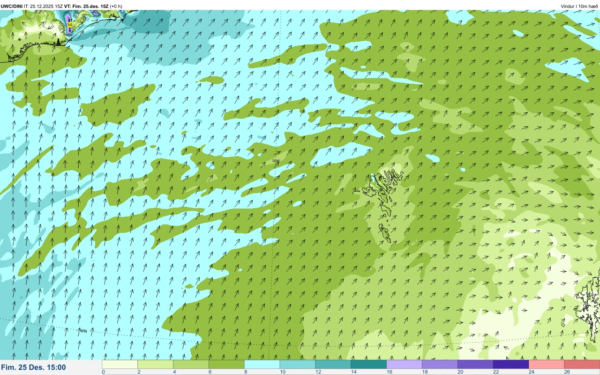
Task: Choose the dark teal 14–16 legend swatch
Action: click(x=369, y=364)
